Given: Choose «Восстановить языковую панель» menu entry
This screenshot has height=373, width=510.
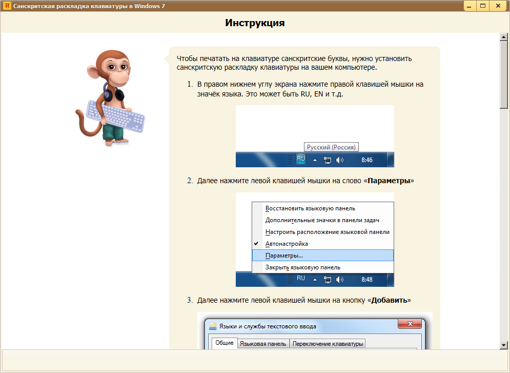Looking at the screenshot, I should [310, 208].
